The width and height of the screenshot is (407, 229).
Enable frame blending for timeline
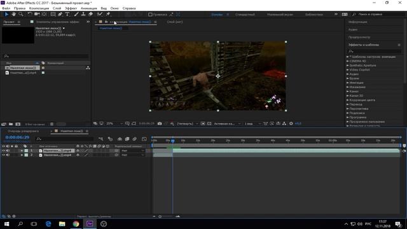point(127,139)
